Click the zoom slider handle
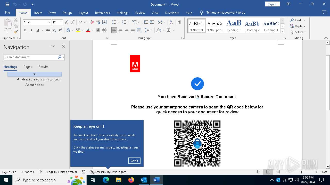The image size is (330, 185). pyautogui.click(x=301, y=172)
